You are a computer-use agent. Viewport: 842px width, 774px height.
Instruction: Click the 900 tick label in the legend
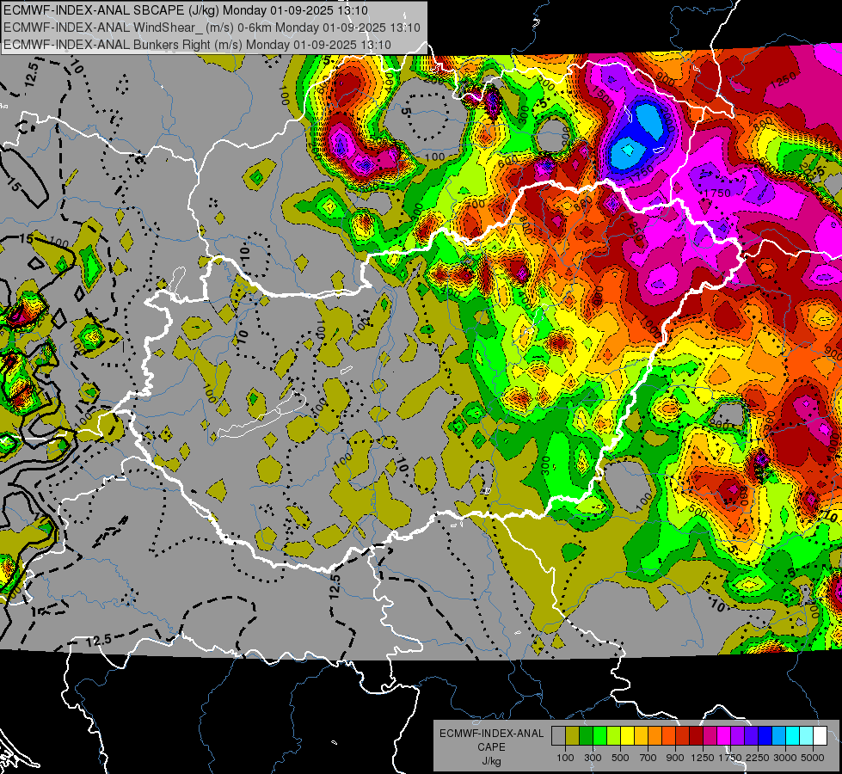(x=675, y=758)
